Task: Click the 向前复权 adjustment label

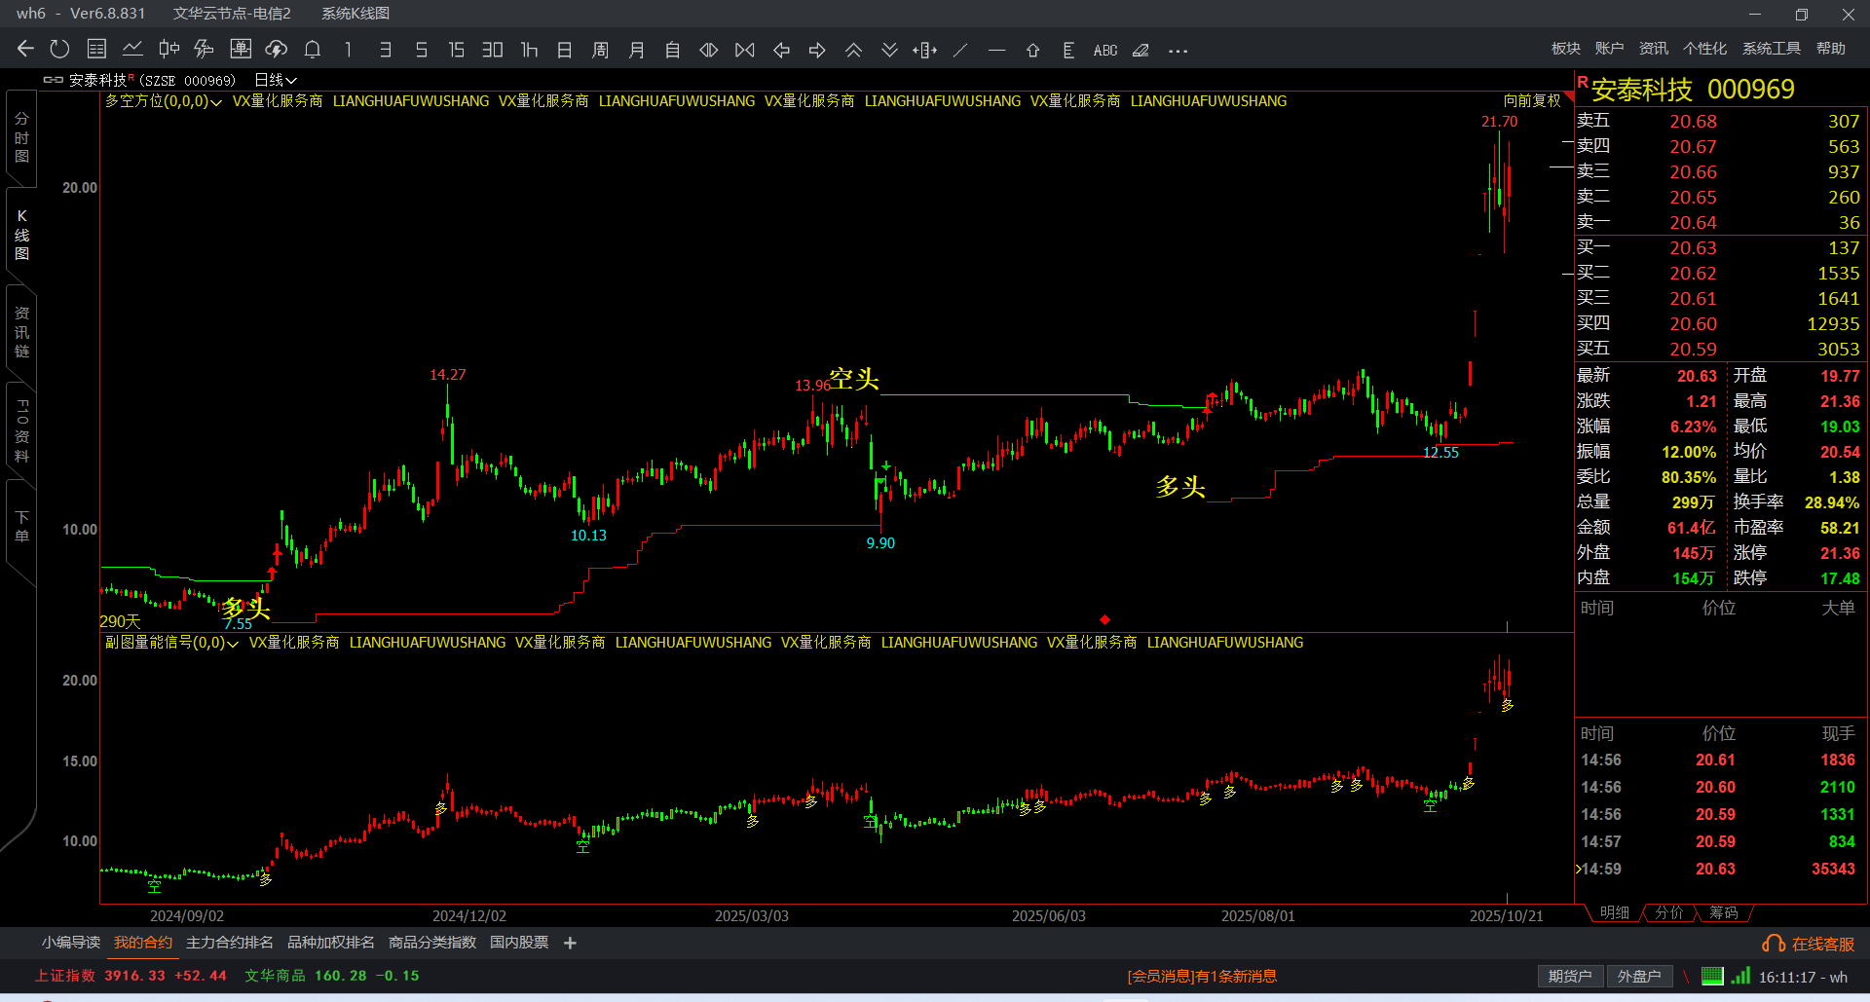Action: 1532,100
